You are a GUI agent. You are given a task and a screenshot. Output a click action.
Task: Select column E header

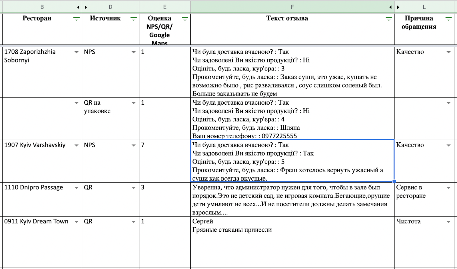(x=165, y=7)
